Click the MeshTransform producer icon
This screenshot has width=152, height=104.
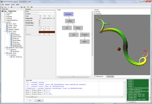[x=11, y=37]
